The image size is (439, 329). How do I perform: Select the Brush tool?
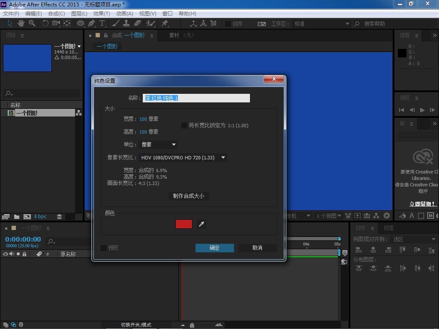tap(115, 24)
